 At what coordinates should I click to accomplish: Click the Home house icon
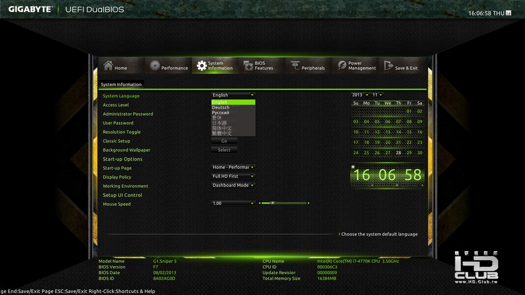108,66
